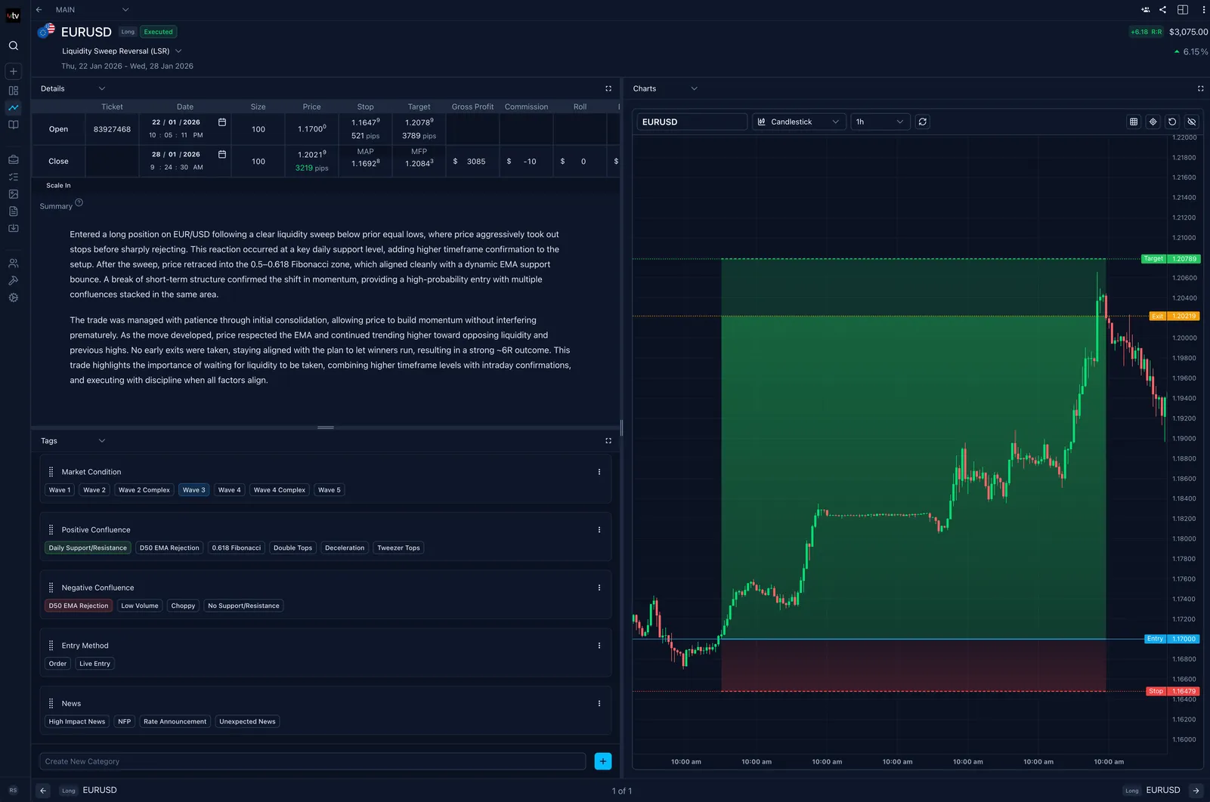Toggle the 0.618 Fibonacci tag
This screenshot has width=1210, height=802.
point(237,548)
